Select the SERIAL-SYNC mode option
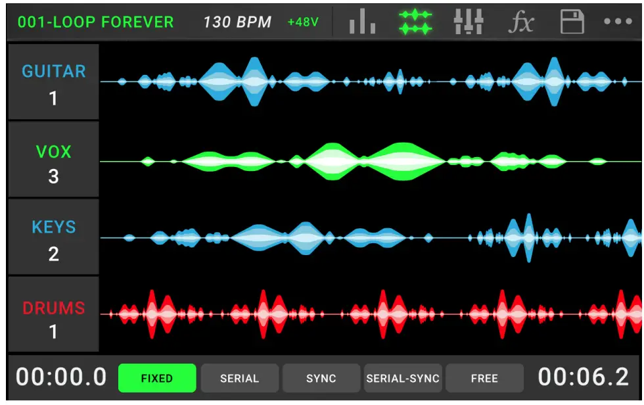 pos(402,377)
